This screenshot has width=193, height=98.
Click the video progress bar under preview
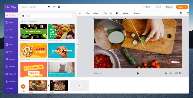[138, 70]
